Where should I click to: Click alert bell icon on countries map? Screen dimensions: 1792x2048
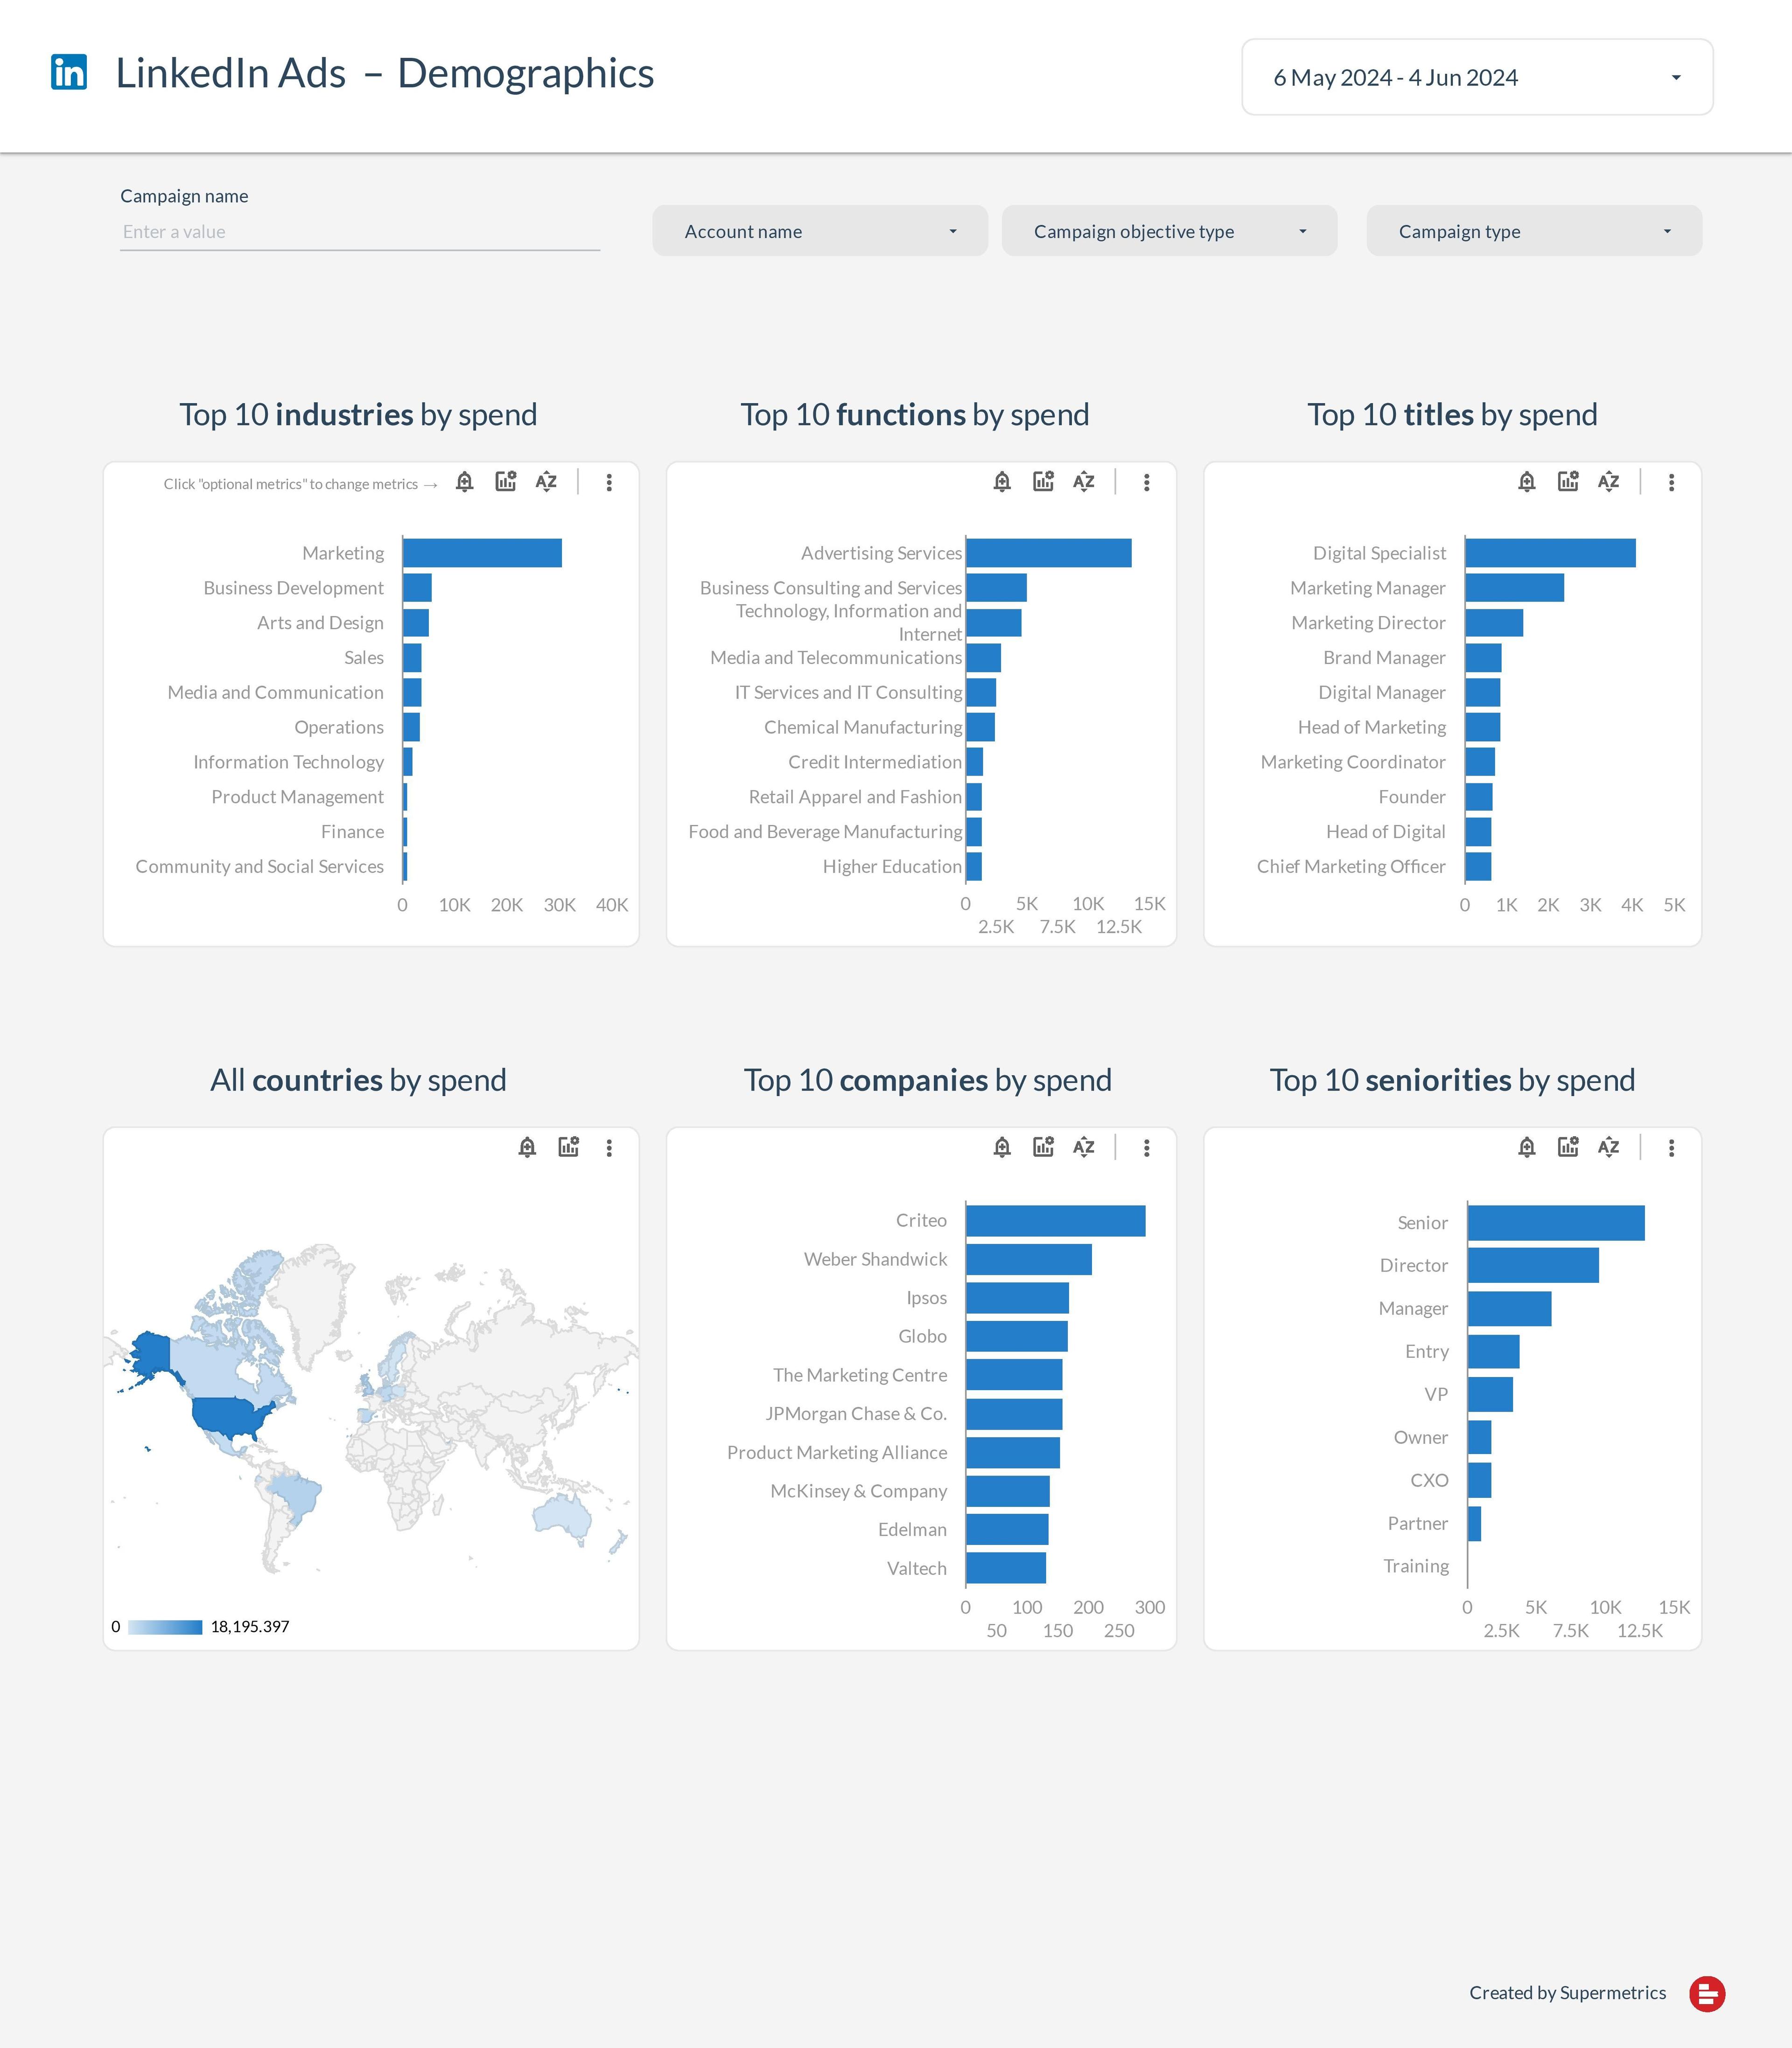527,1147
